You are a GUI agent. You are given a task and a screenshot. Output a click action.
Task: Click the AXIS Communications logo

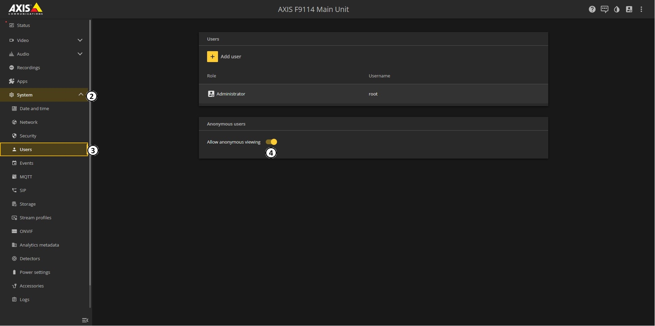(26, 9)
